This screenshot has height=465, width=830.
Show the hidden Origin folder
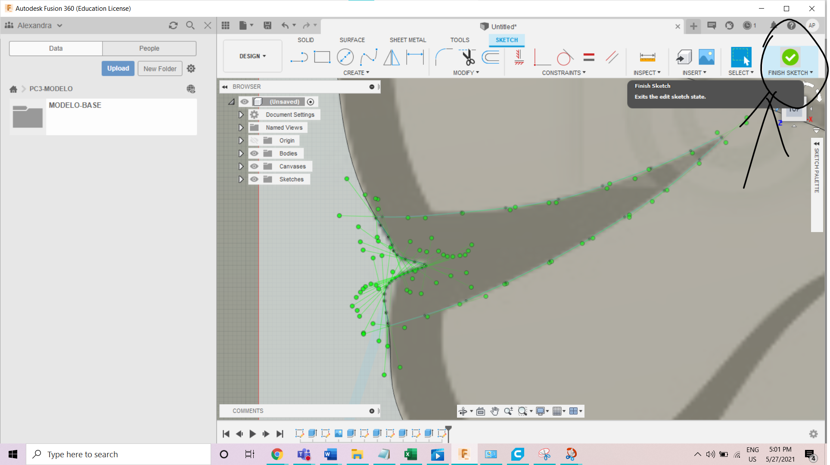tap(254, 140)
